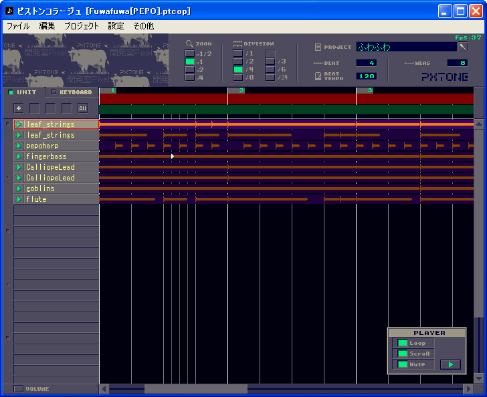Click measure 3 marker in timeline
This screenshot has width=487, height=397.
365,90
